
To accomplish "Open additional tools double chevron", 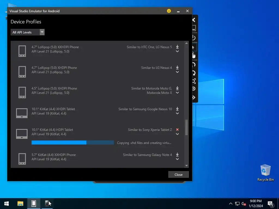I will (194, 97).
